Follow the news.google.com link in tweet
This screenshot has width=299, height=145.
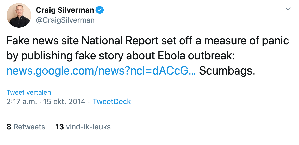point(101,71)
